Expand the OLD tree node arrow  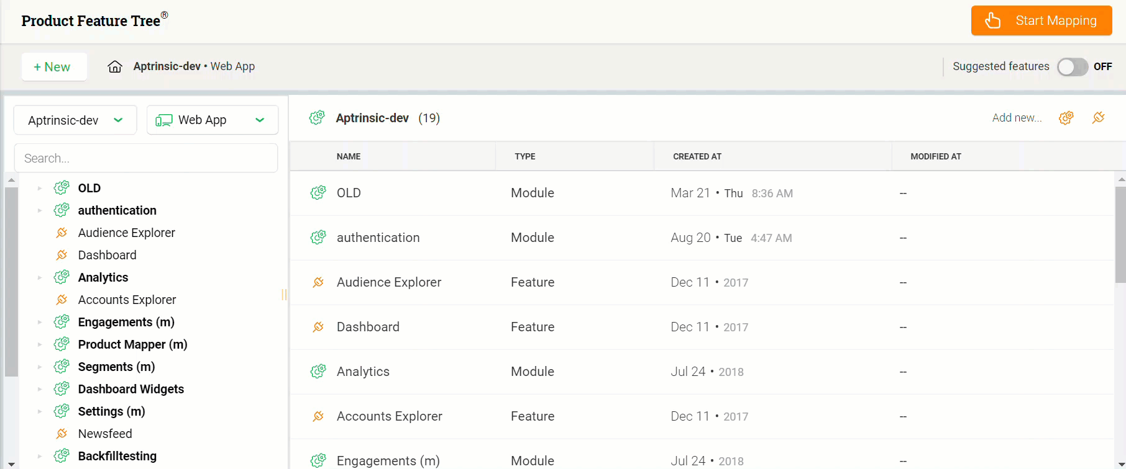(x=39, y=188)
